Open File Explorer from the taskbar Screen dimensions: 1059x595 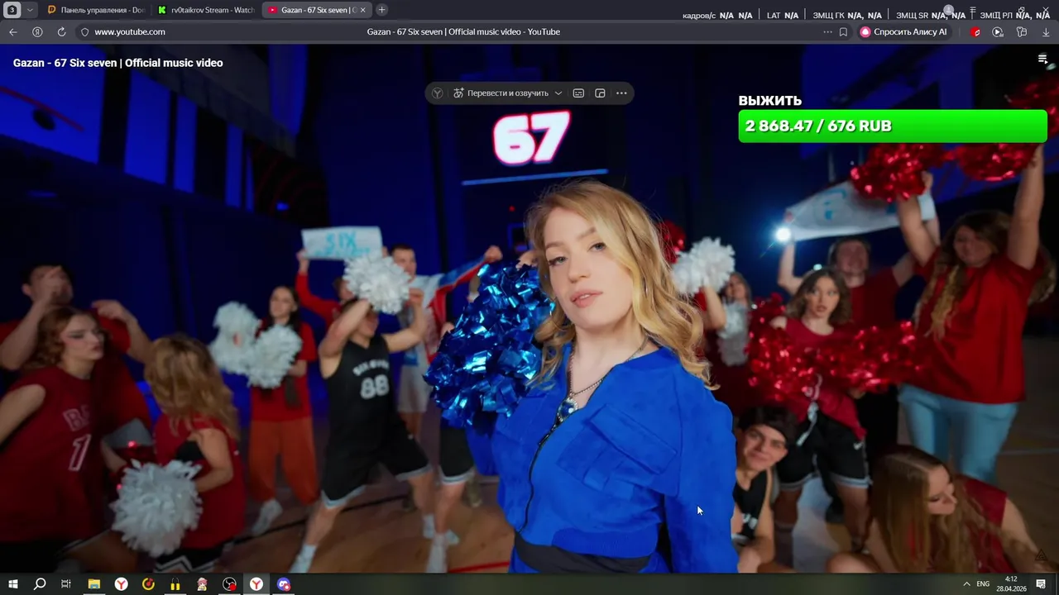click(x=93, y=584)
